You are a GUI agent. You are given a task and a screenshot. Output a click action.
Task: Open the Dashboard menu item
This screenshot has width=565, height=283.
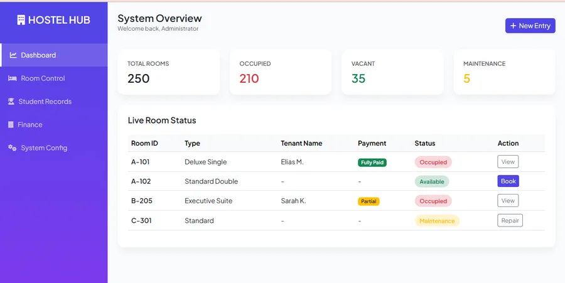tap(54, 55)
